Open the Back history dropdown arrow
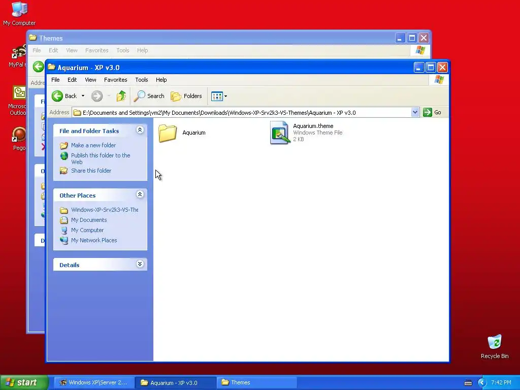The height and width of the screenshot is (390, 520). click(83, 96)
